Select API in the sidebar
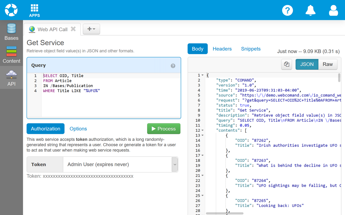Image resolution: width=345 pixels, height=215 pixels. click(x=11, y=78)
